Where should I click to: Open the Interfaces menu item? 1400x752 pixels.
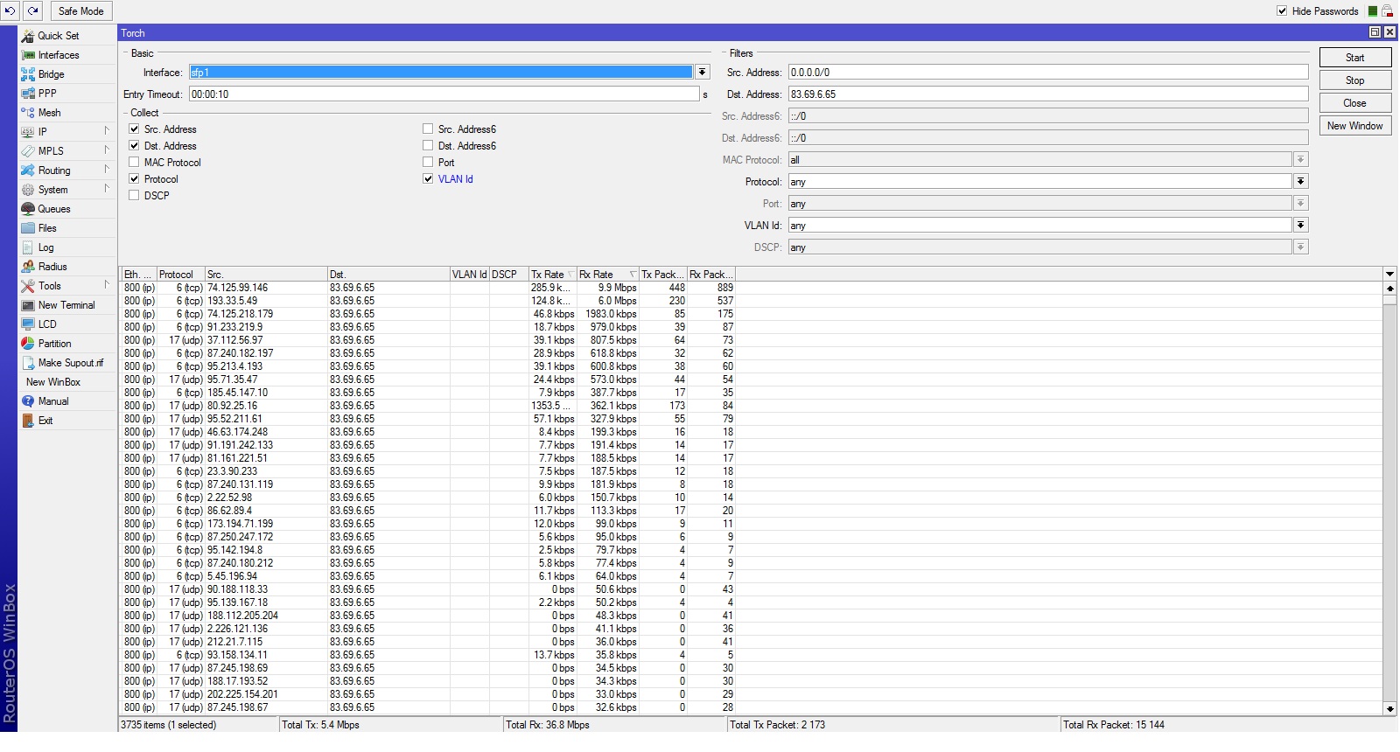pos(58,55)
